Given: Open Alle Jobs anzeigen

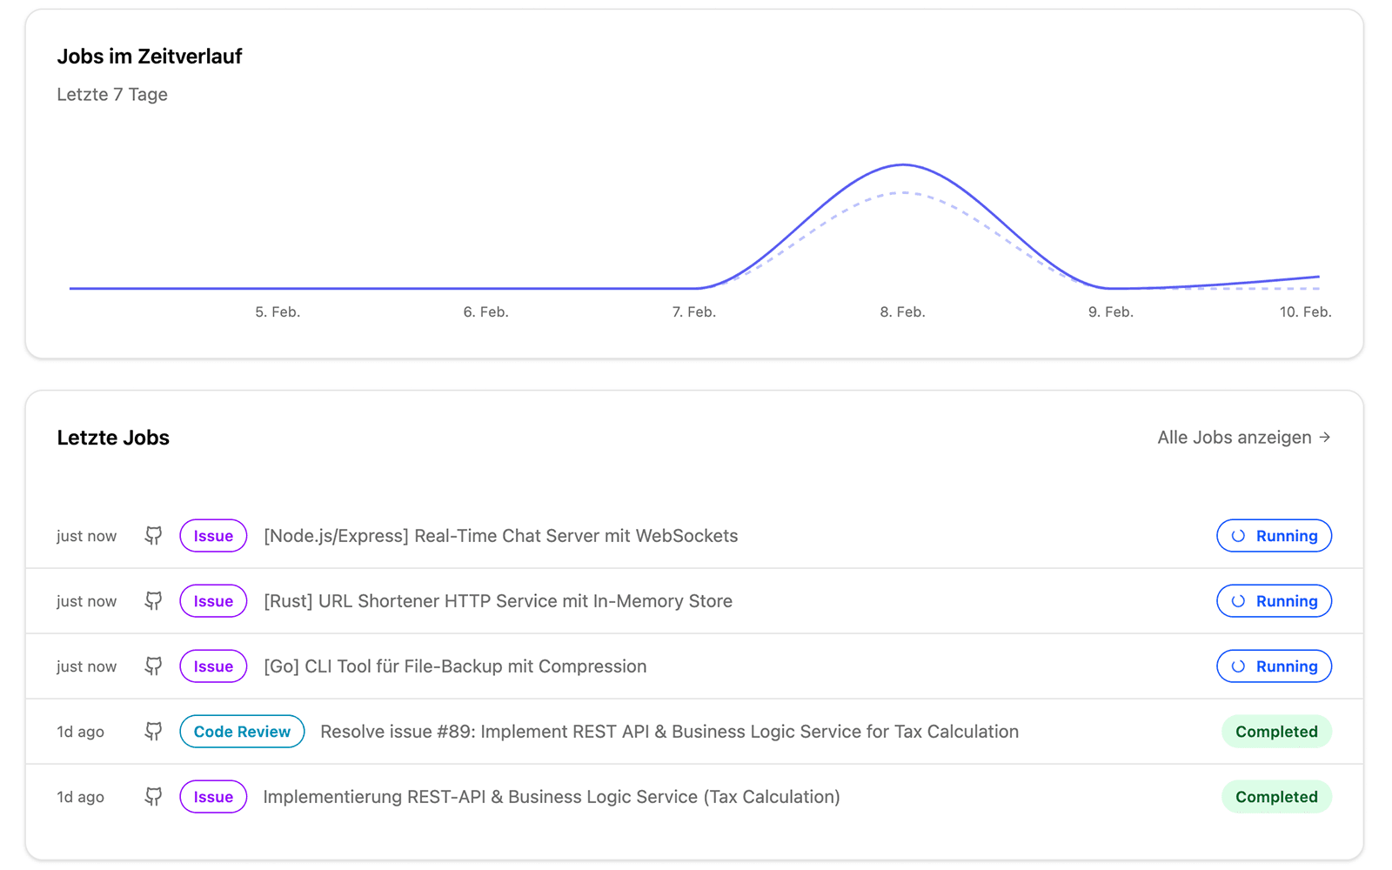Looking at the screenshot, I should point(1234,438).
